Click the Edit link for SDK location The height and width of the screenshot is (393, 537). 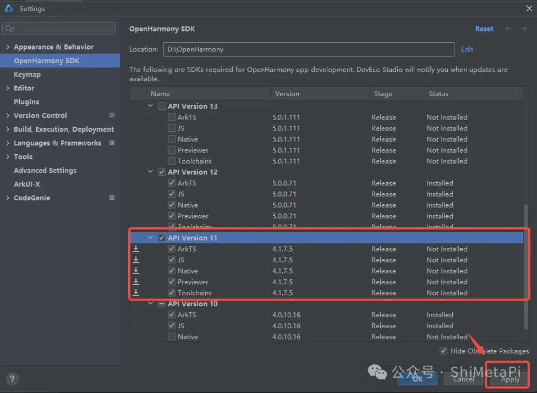467,49
